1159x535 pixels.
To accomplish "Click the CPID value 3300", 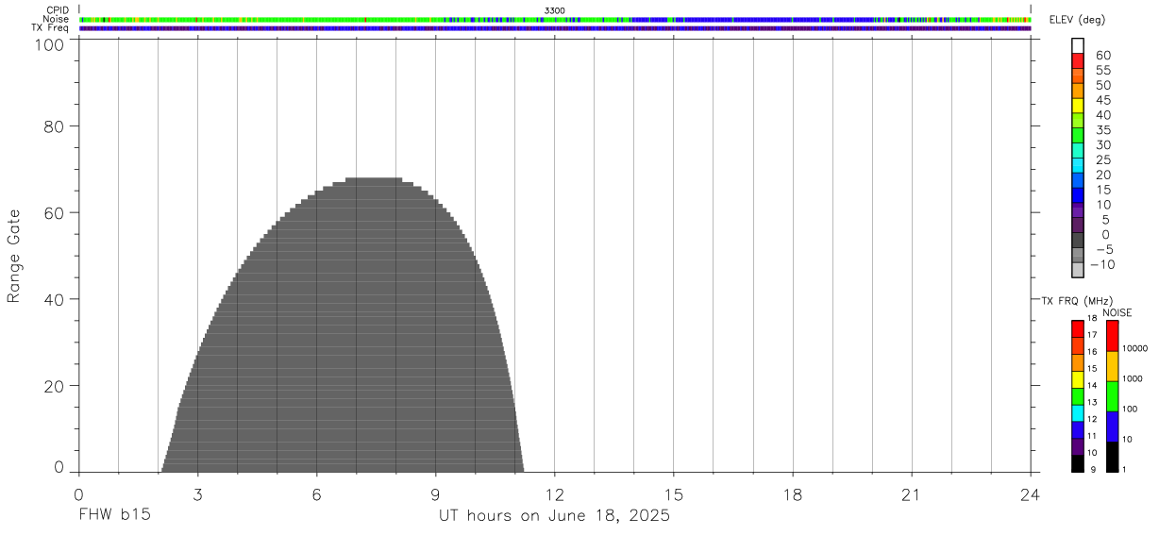I will (555, 10).
